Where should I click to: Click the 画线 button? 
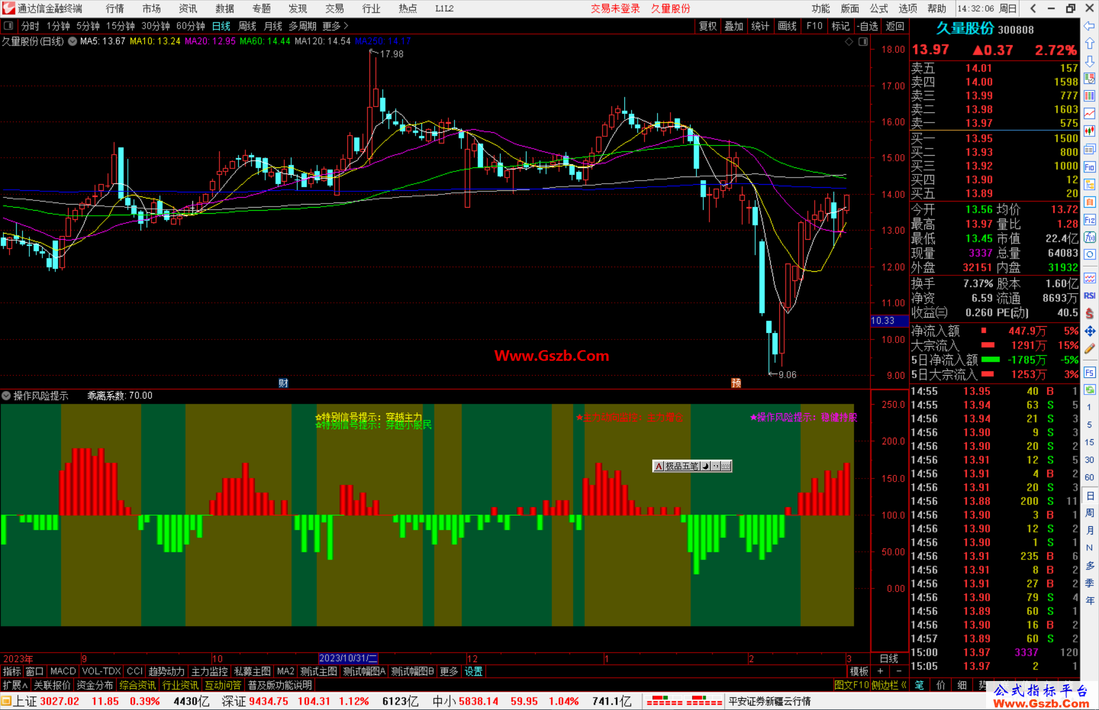tap(787, 26)
